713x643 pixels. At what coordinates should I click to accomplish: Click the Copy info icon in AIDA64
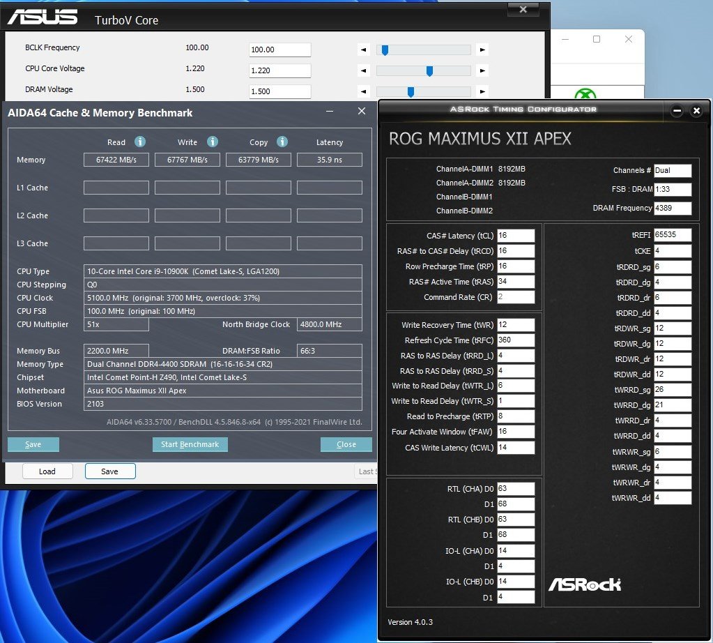[282, 142]
